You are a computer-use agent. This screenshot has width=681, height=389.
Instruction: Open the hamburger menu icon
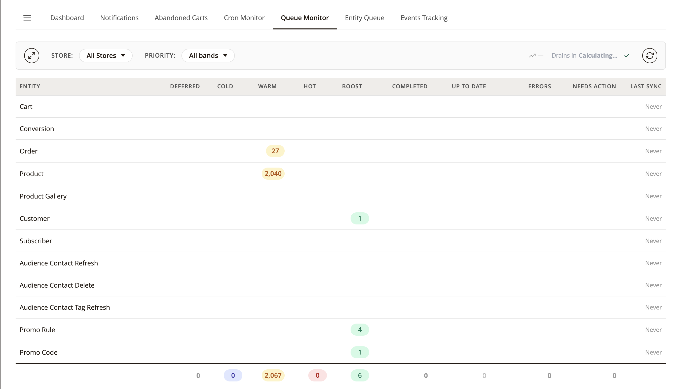(27, 18)
